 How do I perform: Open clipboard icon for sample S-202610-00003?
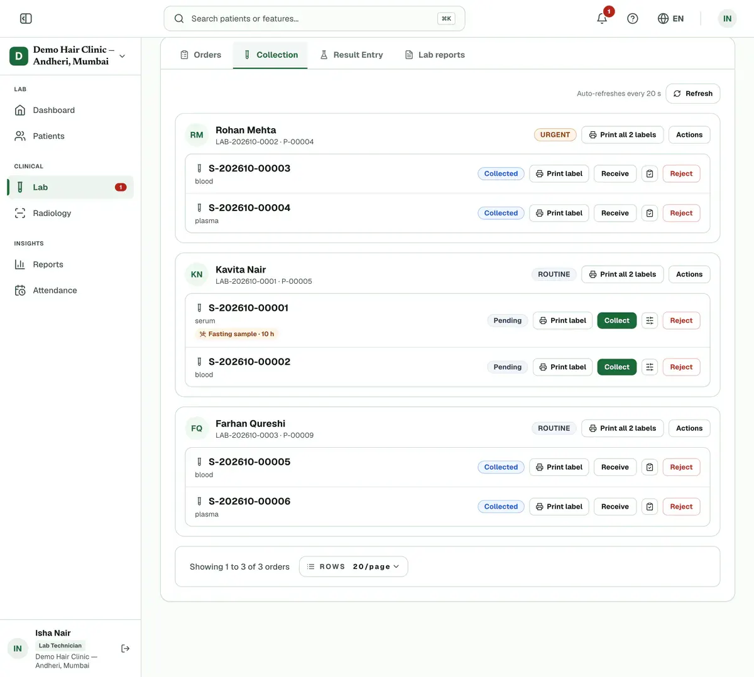pos(650,174)
